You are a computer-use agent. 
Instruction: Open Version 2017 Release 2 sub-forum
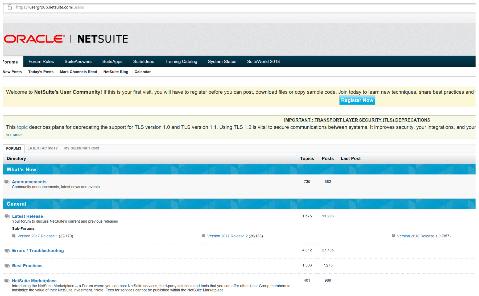(228, 236)
